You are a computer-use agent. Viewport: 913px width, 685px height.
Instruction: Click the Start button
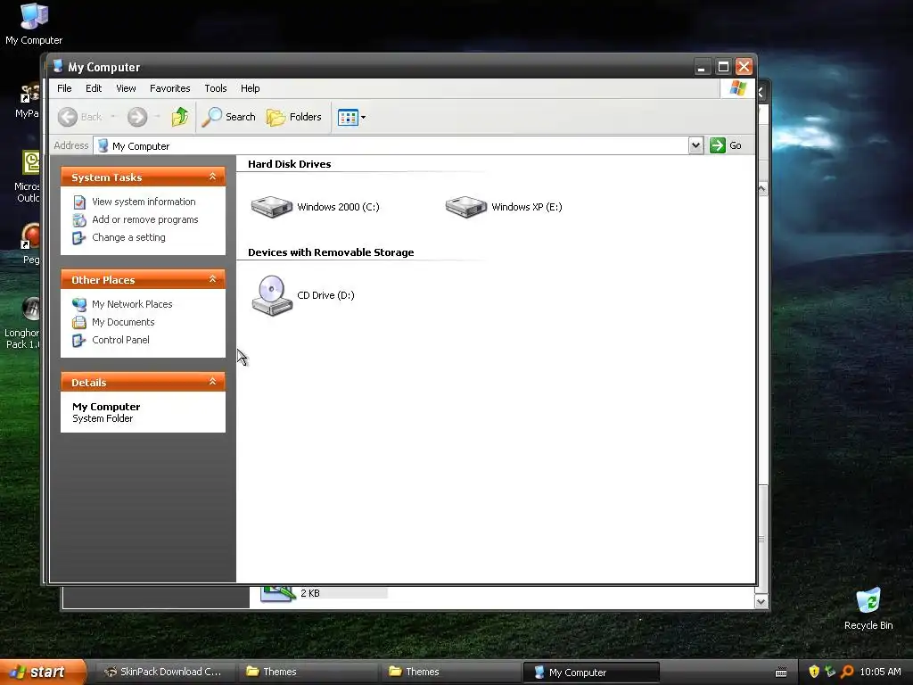click(x=42, y=673)
